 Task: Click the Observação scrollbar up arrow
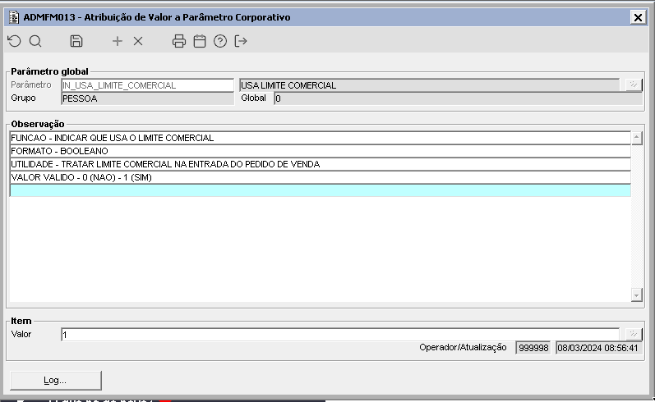pyautogui.click(x=636, y=138)
